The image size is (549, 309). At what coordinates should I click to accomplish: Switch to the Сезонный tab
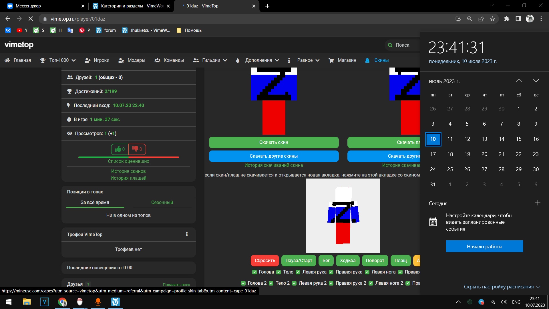[162, 202]
